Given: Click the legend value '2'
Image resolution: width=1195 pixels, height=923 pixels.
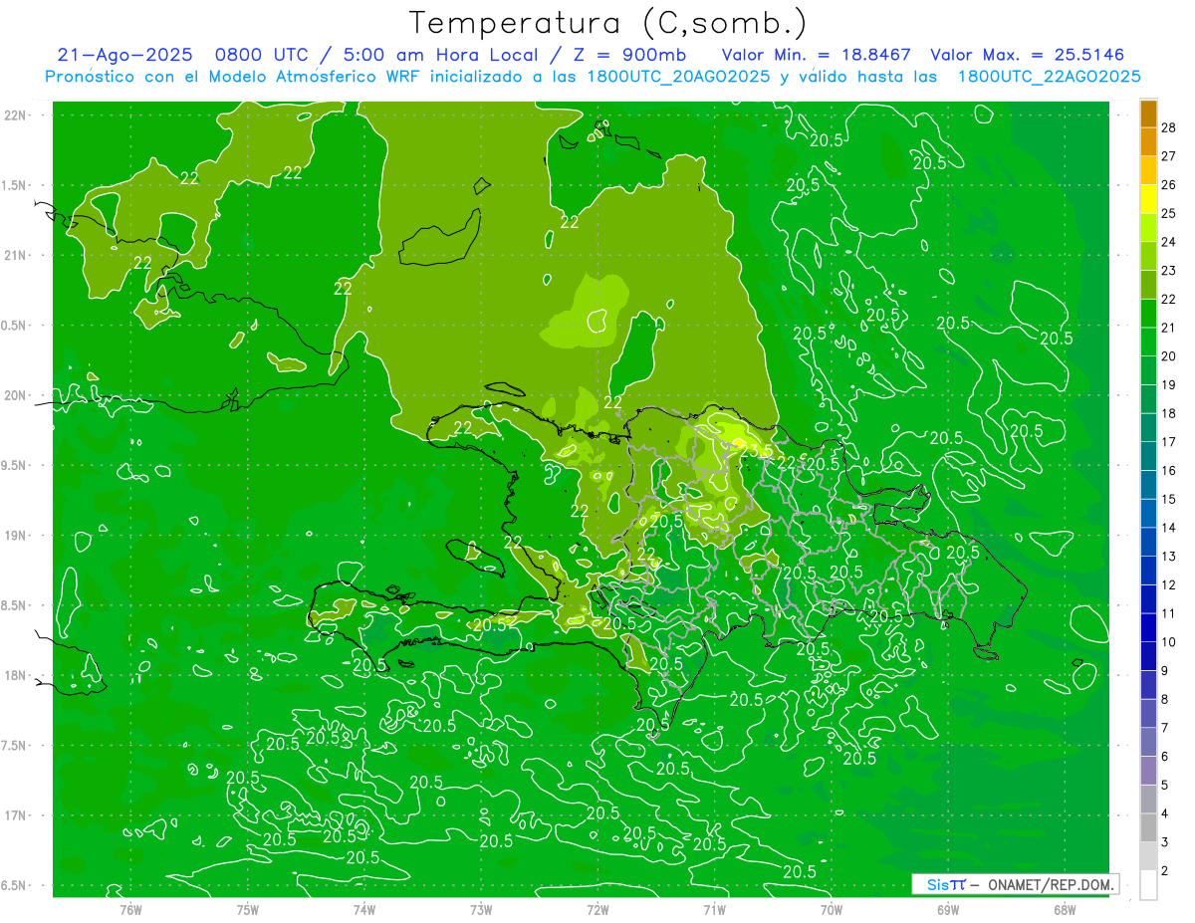Looking at the screenshot, I should (1166, 871).
